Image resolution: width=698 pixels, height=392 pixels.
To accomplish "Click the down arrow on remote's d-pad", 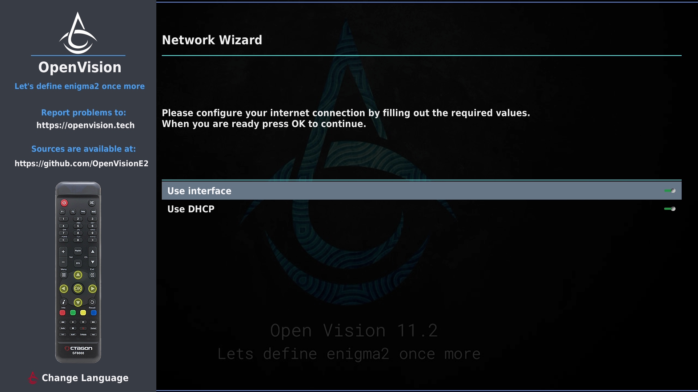I will tap(78, 302).
